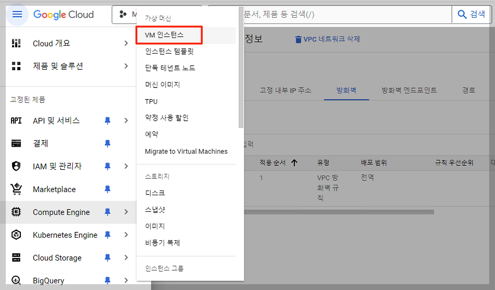Viewport: 495px width, 290px height.
Task: Click the Compute Engine chip icon
Action: coord(16,212)
